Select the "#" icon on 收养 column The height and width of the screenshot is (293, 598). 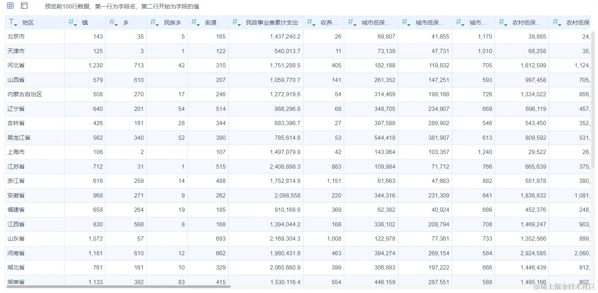tap(310, 22)
